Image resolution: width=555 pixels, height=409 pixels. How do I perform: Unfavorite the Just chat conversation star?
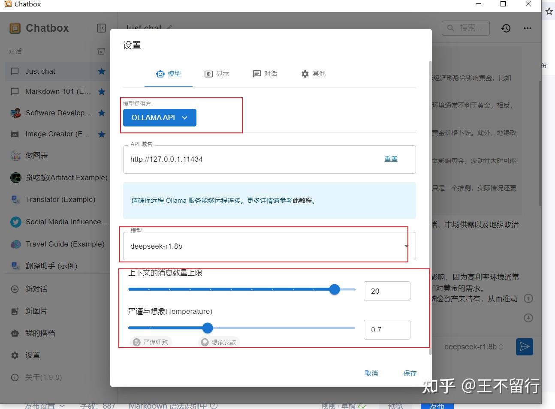coord(102,71)
